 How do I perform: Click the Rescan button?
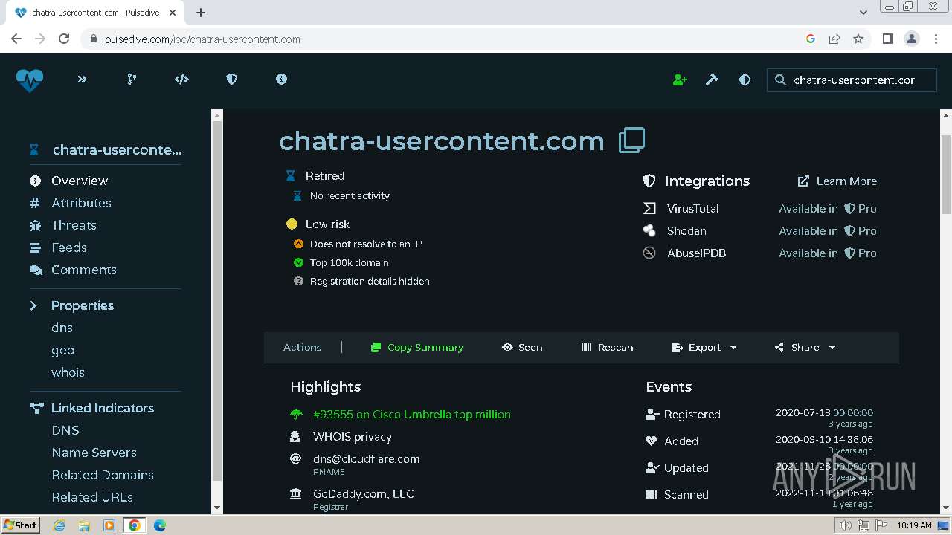pyautogui.click(x=607, y=347)
